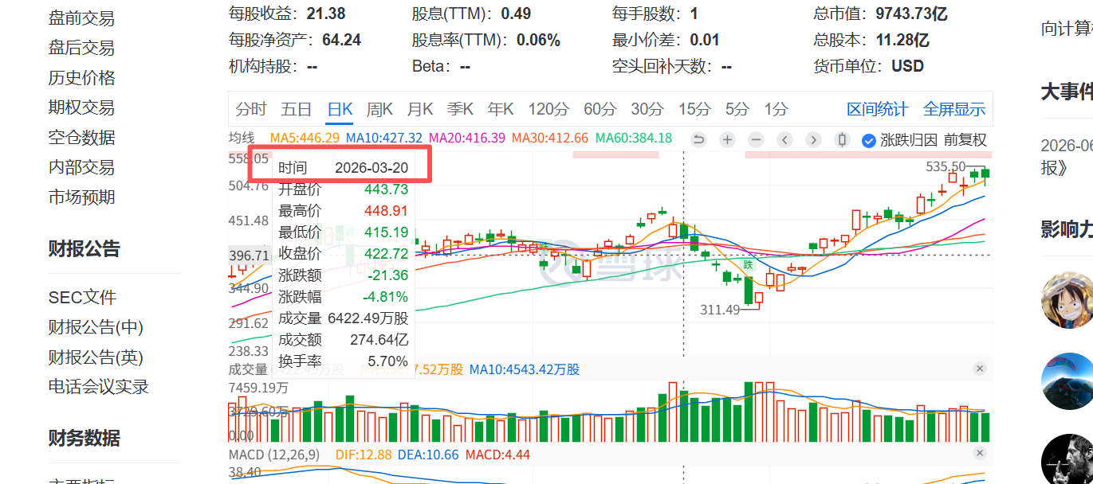Close the 成交量 volume indicator panel
The width and height of the screenshot is (1093, 484).
[x=980, y=369]
